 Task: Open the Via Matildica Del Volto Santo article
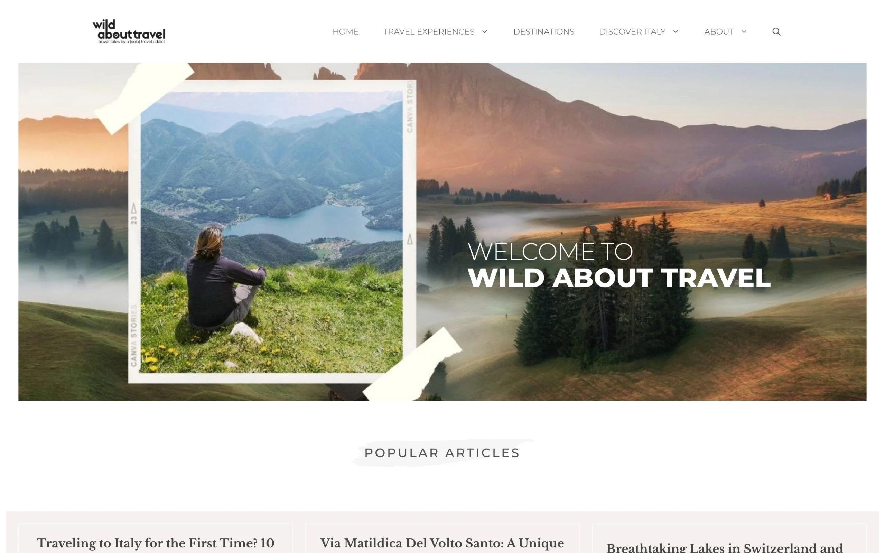pos(442,543)
